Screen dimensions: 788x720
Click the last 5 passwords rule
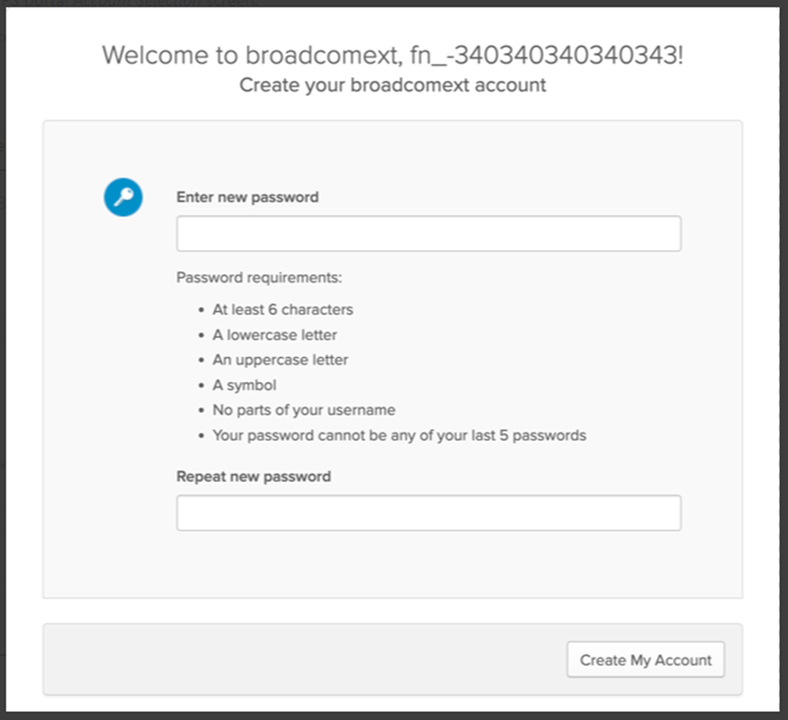tap(399, 435)
